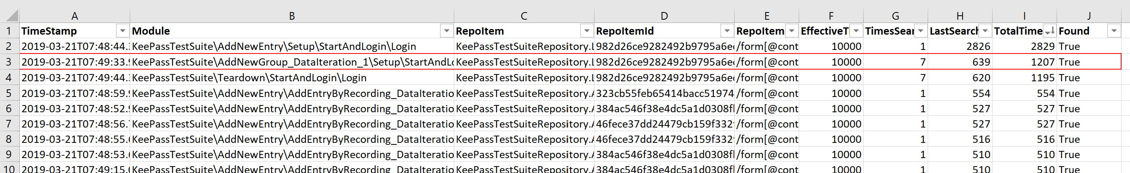The width and height of the screenshot is (1130, 173).
Task: Select column D header
Action: point(664,16)
